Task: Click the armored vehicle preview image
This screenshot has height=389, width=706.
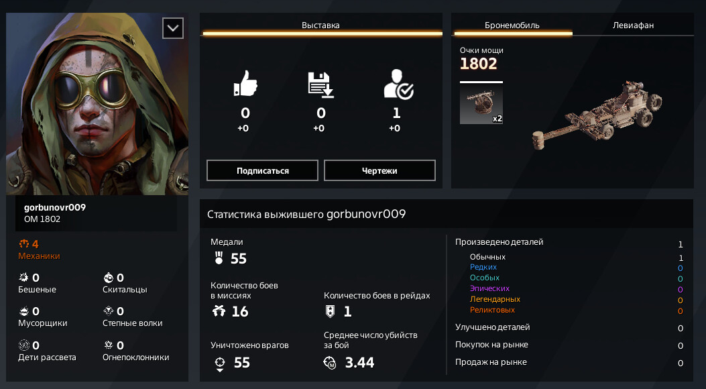Action: pos(597,115)
